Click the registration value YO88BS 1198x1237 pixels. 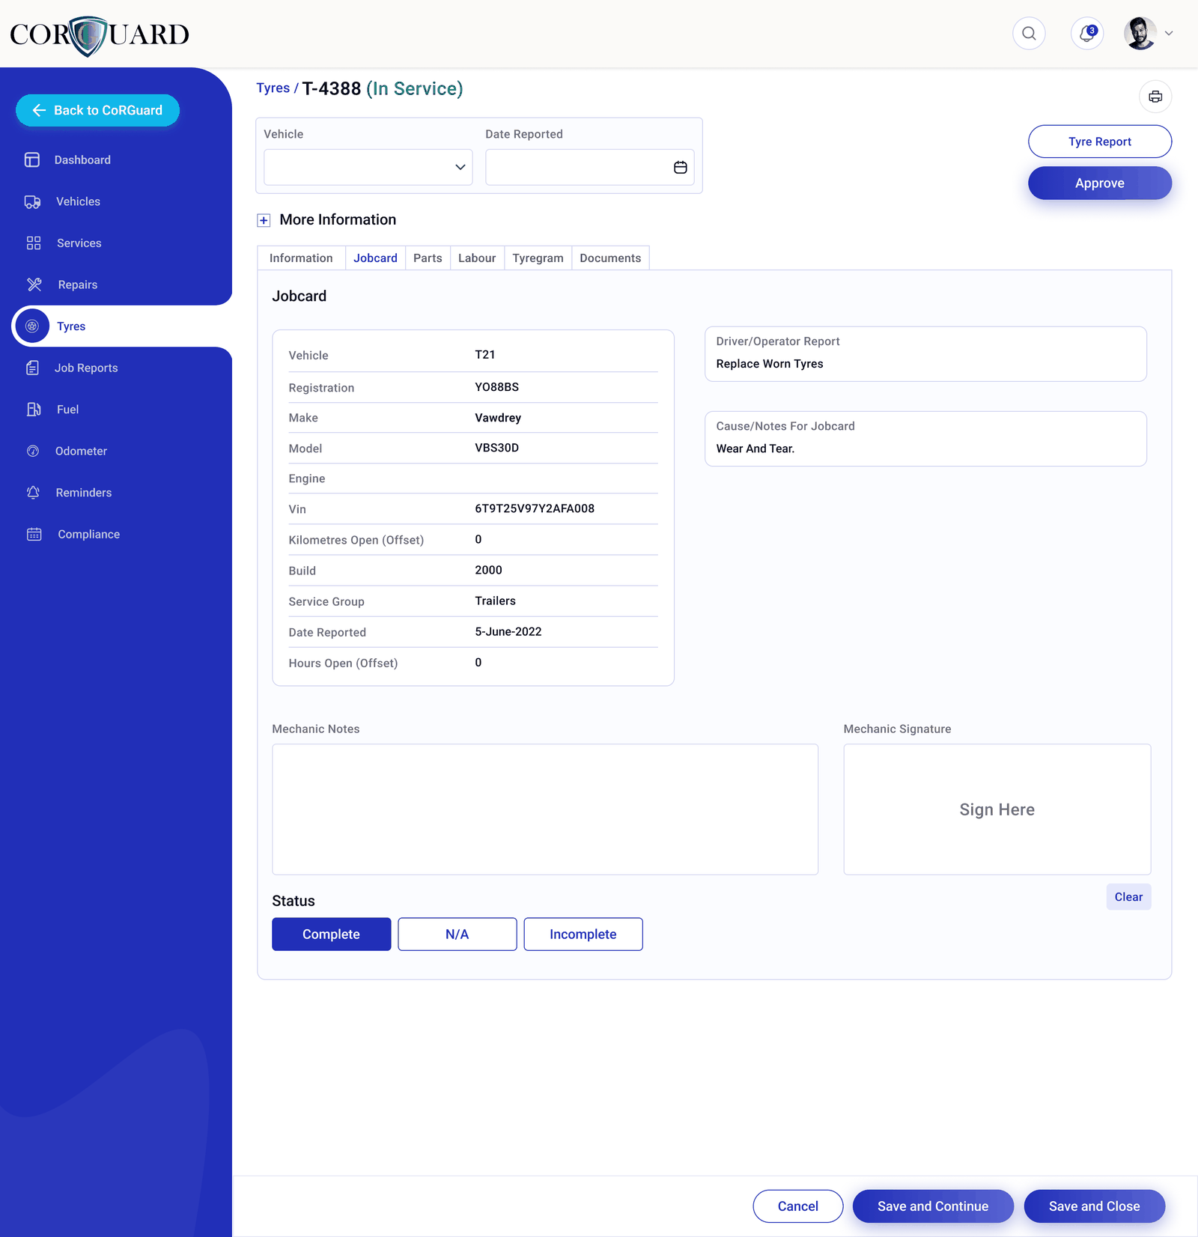[x=497, y=387]
